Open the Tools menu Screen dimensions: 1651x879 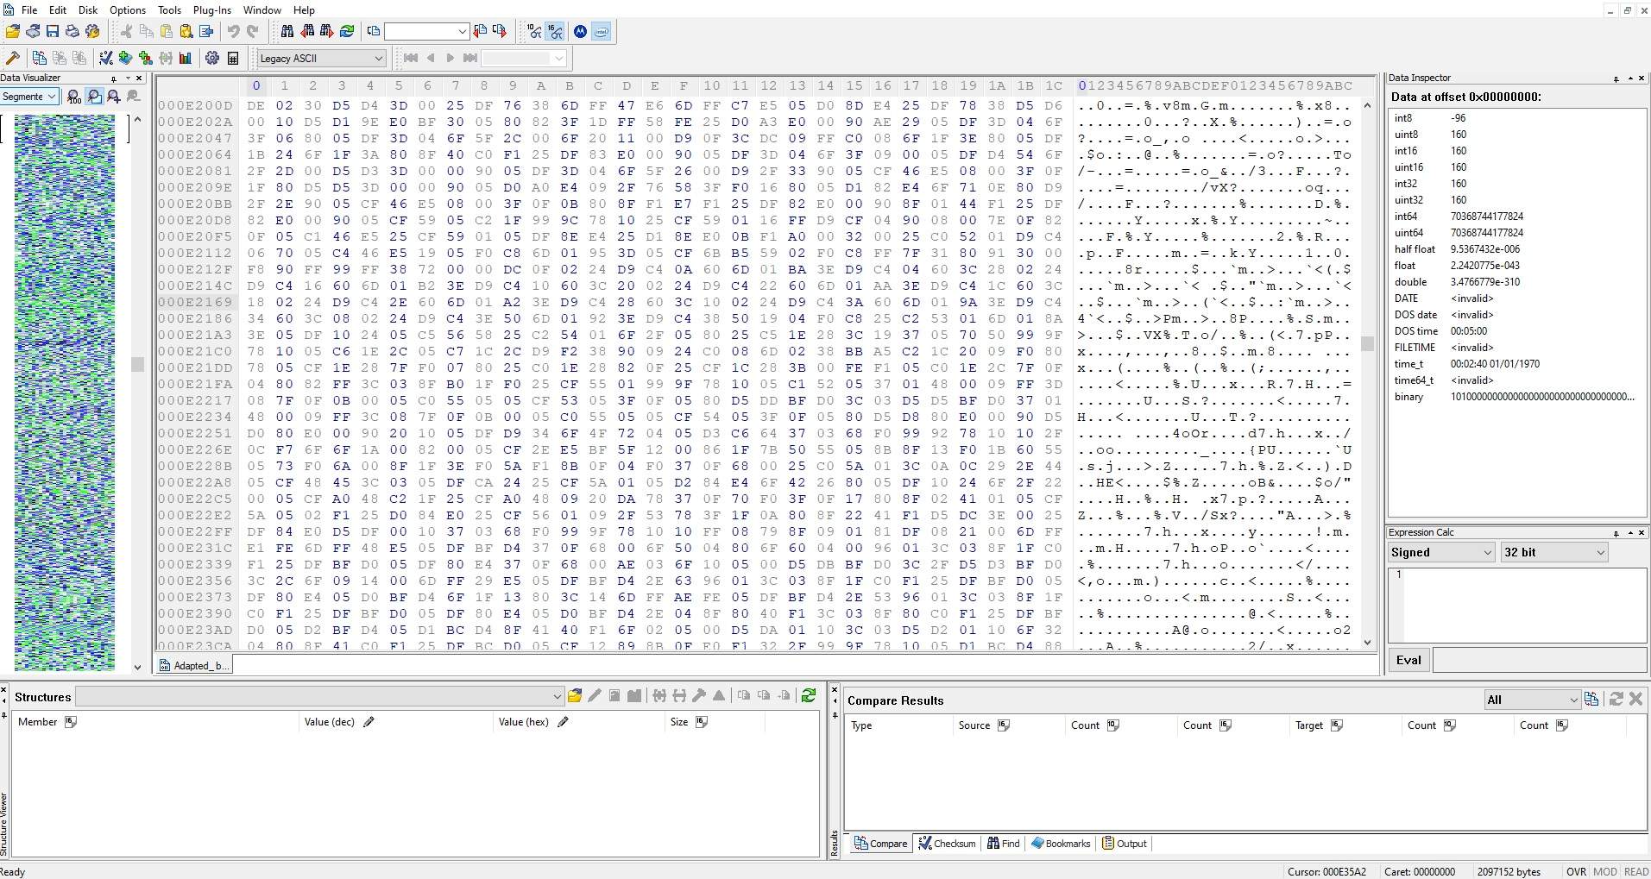pyautogui.click(x=169, y=9)
